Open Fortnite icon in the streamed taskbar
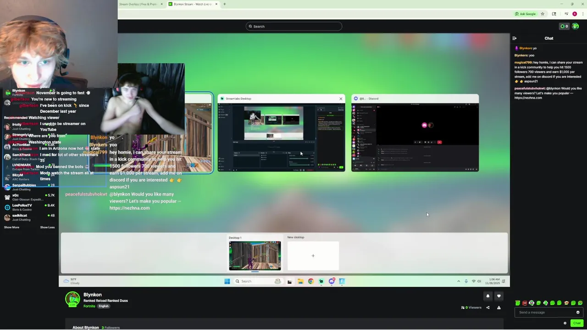The width and height of the screenshot is (587, 330). 342,281
